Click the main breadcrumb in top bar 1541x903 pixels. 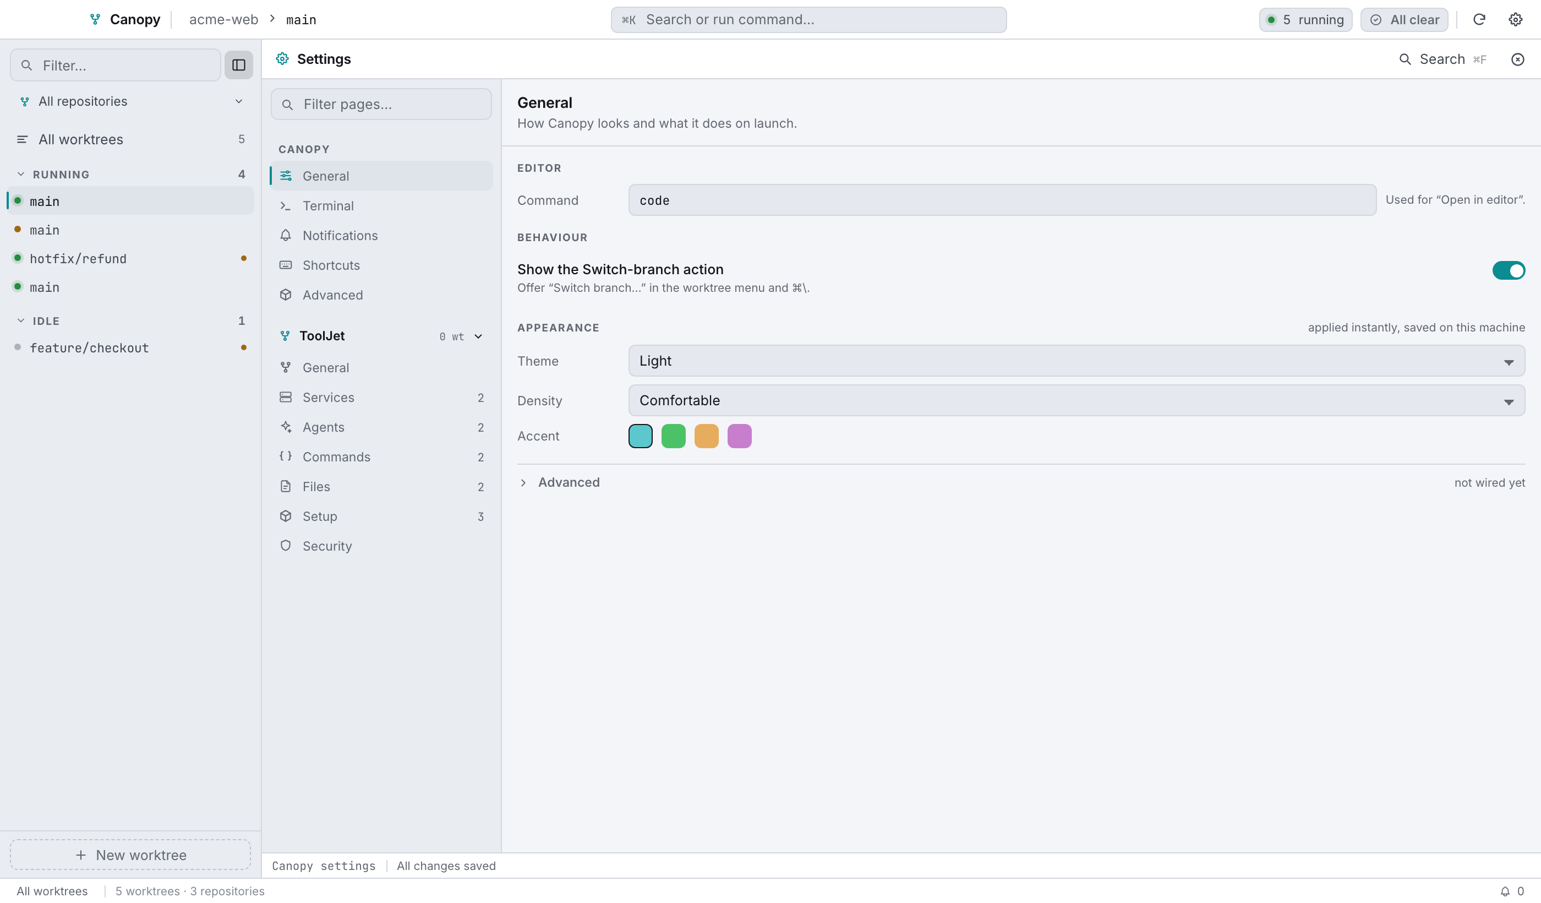click(x=301, y=20)
